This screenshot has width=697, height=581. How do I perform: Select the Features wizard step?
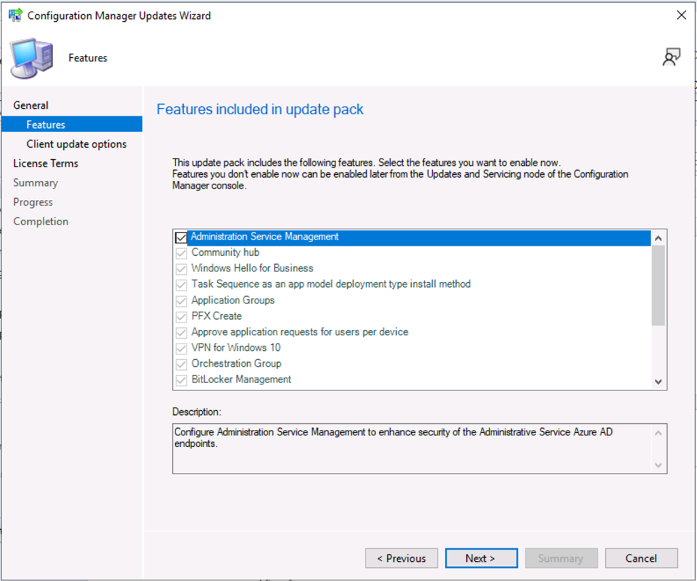pyautogui.click(x=72, y=124)
